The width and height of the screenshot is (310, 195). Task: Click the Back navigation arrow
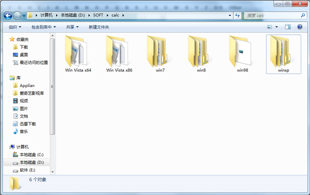pyautogui.click(x=8, y=16)
